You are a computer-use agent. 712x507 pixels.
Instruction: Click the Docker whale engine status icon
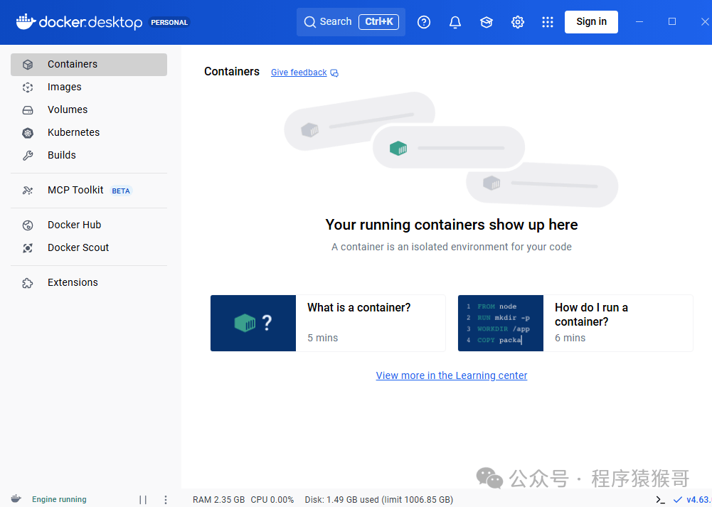pyautogui.click(x=16, y=499)
